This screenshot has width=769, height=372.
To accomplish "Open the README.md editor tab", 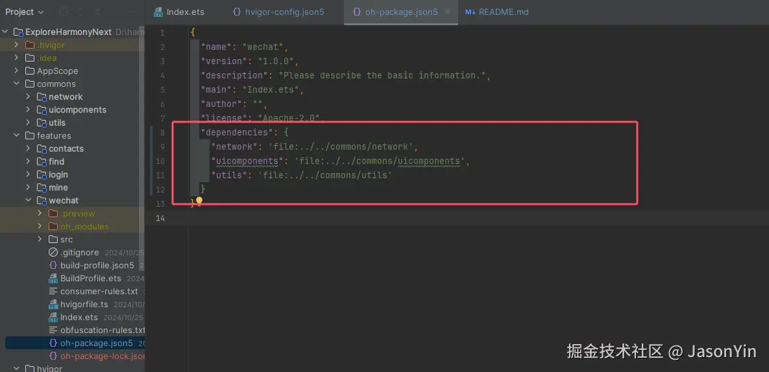I will pos(497,12).
